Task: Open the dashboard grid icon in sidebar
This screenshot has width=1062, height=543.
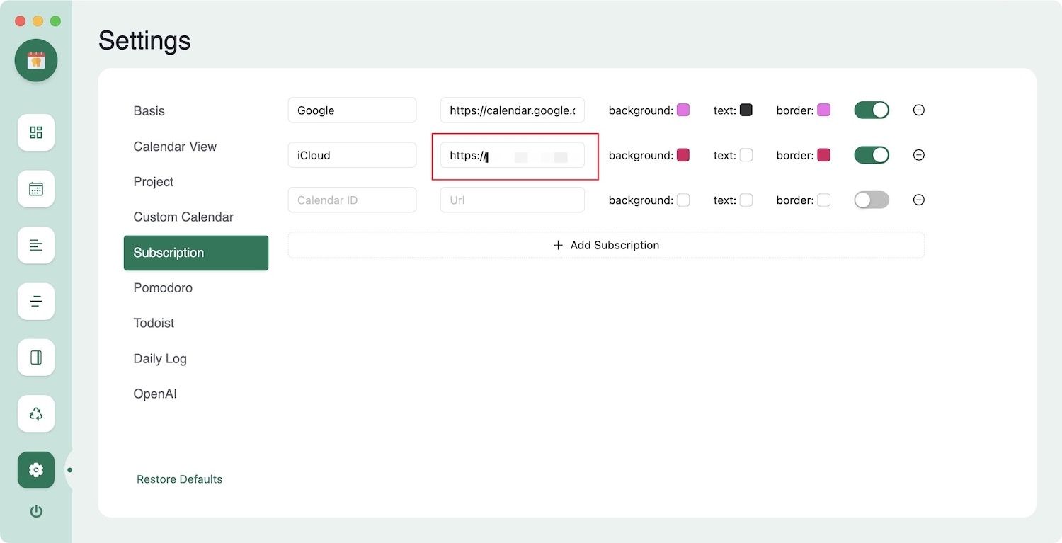Action: click(36, 132)
